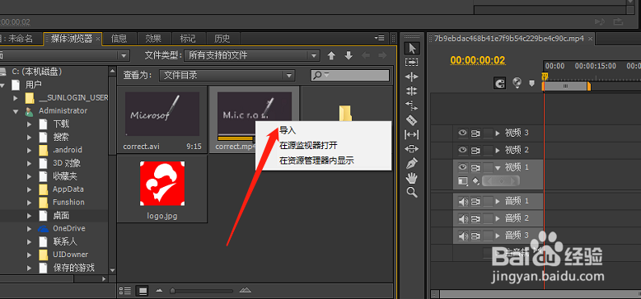Viewport: 641px width, 299px height.
Task: Open the file type dropdown
Action: [252, 55]
